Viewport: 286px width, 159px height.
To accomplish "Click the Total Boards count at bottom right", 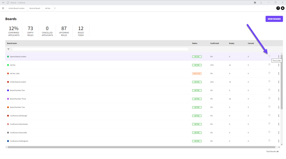I will 272,151.
